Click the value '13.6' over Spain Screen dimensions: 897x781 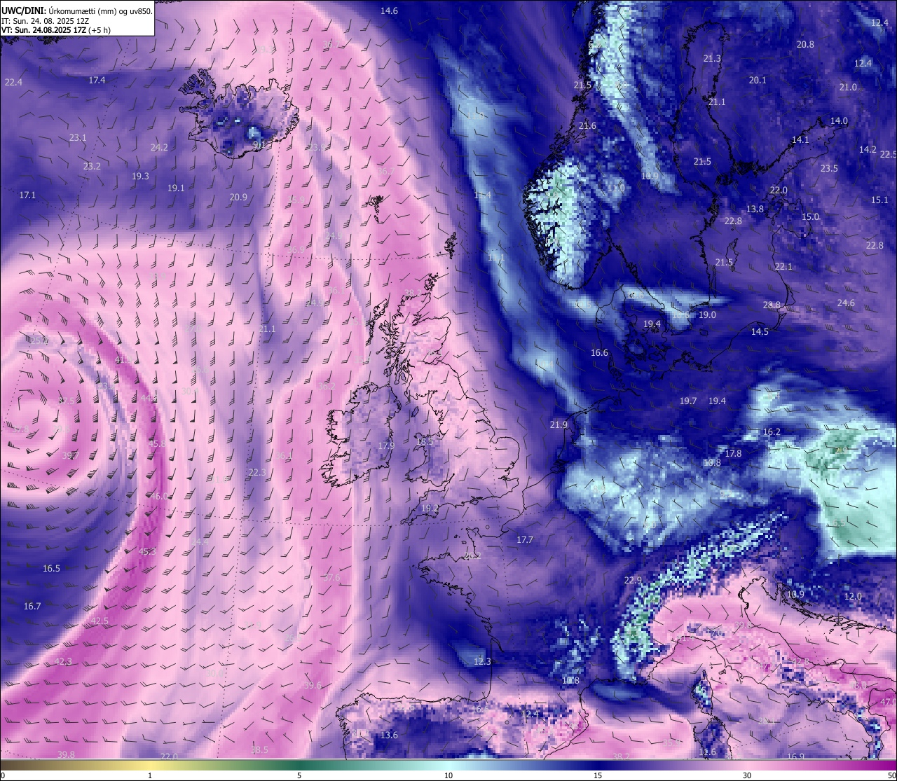tap(389, 735)
